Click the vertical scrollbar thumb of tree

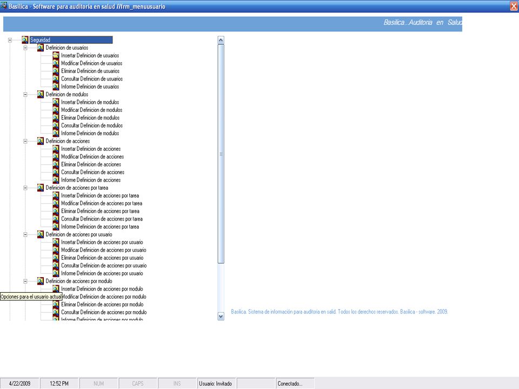click(221, 154)
